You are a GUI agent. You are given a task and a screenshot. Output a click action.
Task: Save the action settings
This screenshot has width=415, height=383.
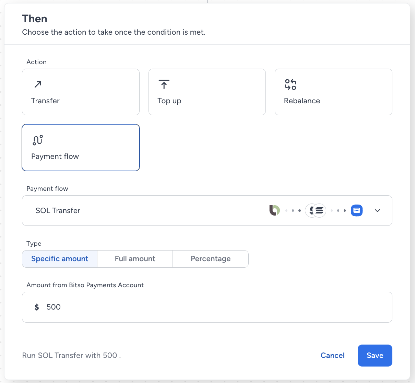(375, 356)
